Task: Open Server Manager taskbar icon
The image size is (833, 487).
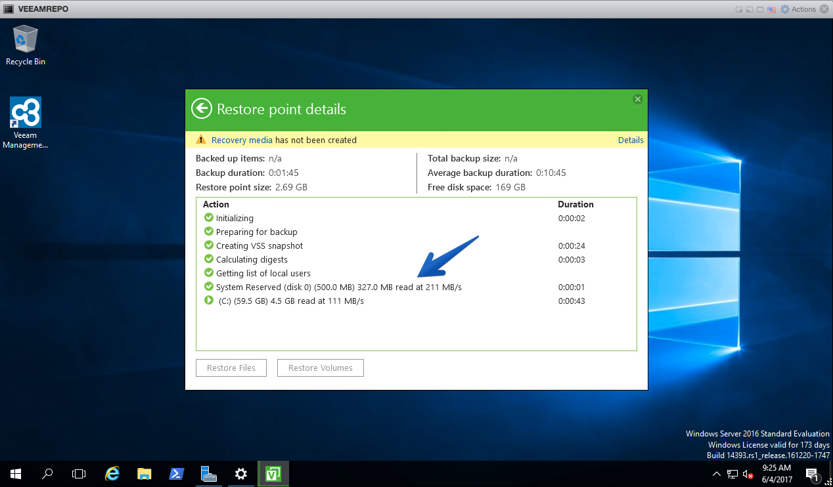Action: (x=209, y=473)
